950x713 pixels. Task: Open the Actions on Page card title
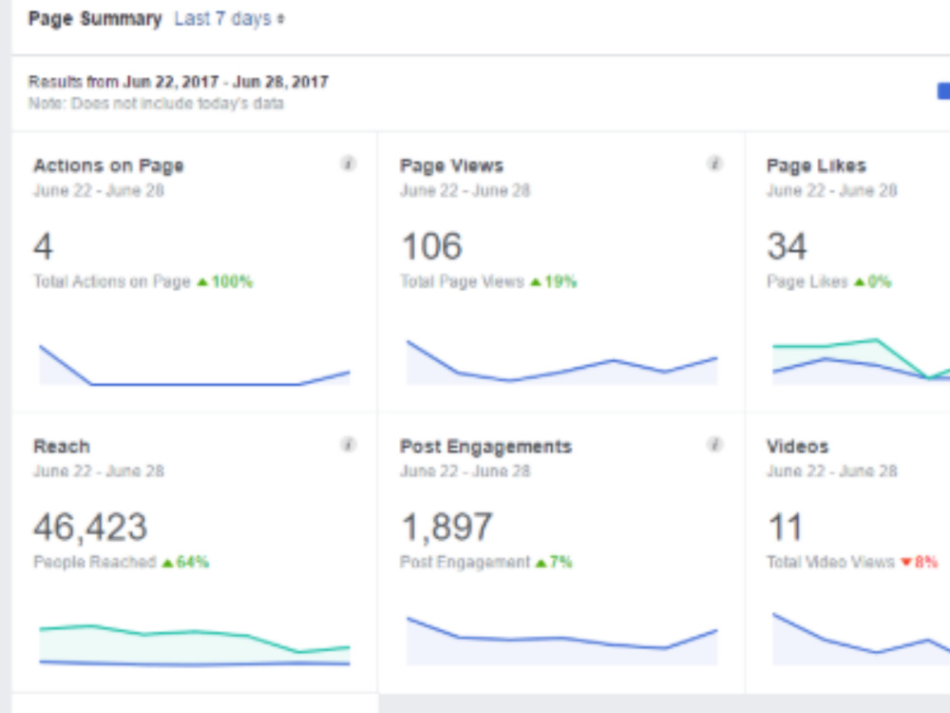[108, 165]
